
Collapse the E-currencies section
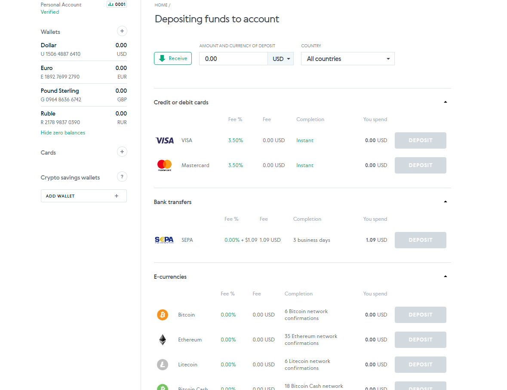point(445,277)
